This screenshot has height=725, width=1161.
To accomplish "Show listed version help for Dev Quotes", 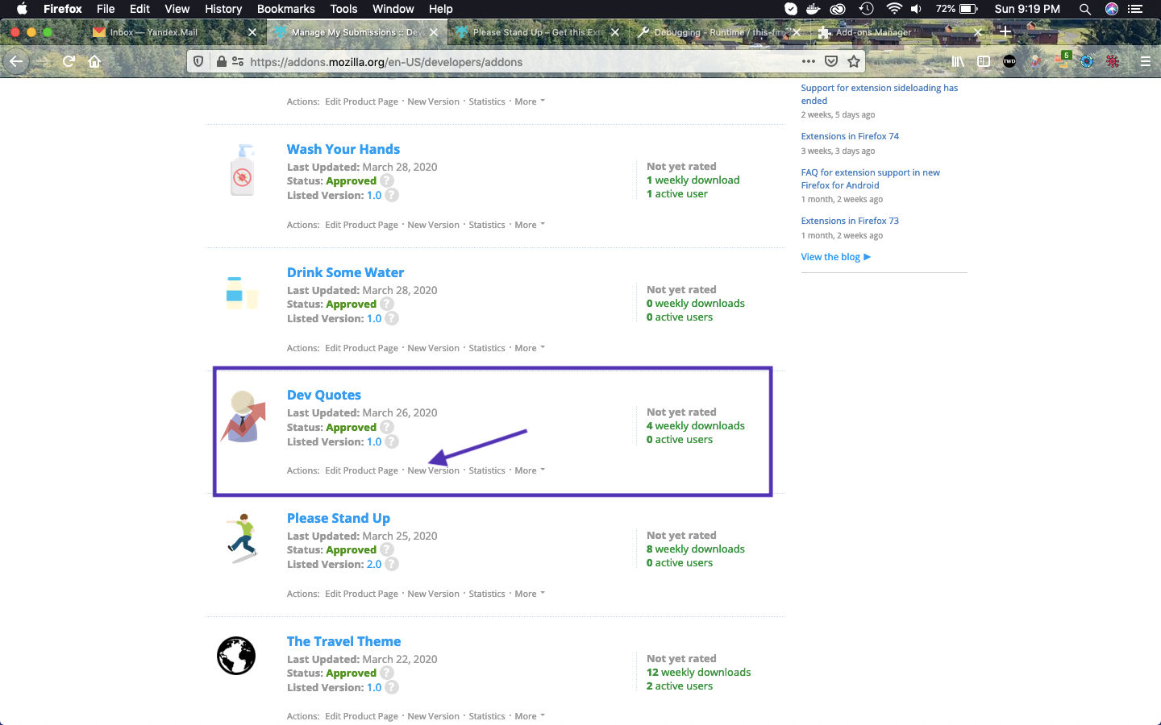I will pyautogui.click(x=392, y=441).
